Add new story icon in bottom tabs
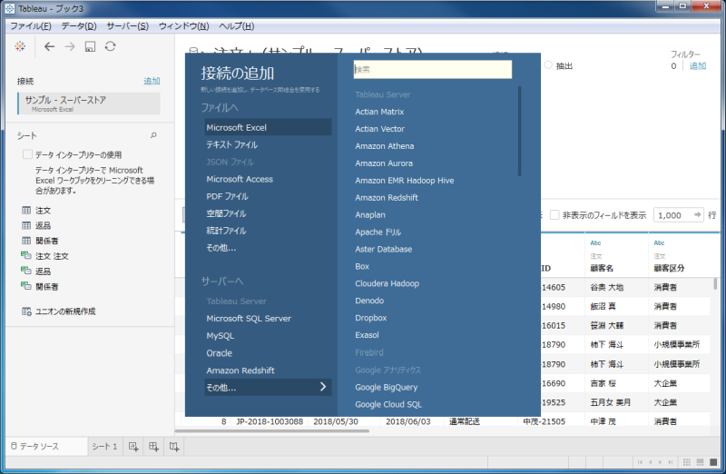This screenshot has height=474, width=726. (x=174, y=447)
